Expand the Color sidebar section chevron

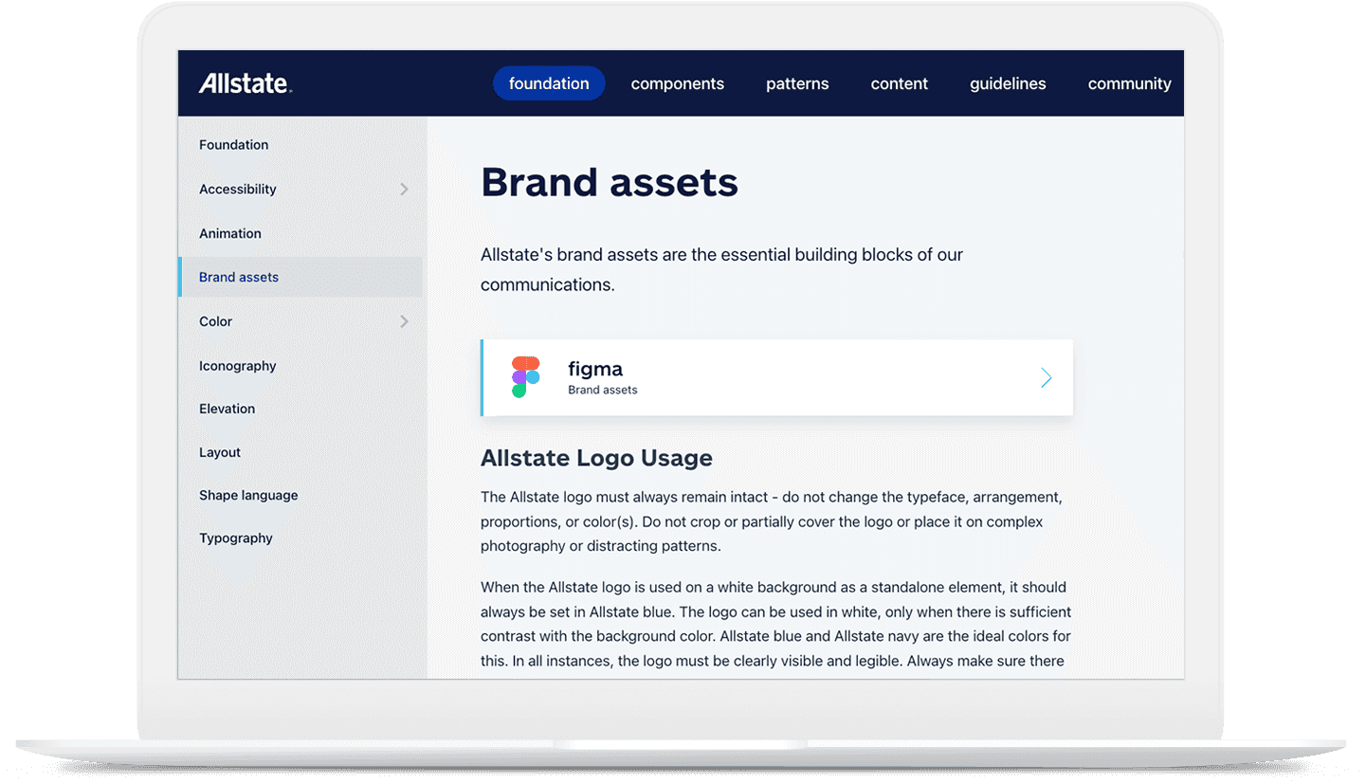(404, 321)
